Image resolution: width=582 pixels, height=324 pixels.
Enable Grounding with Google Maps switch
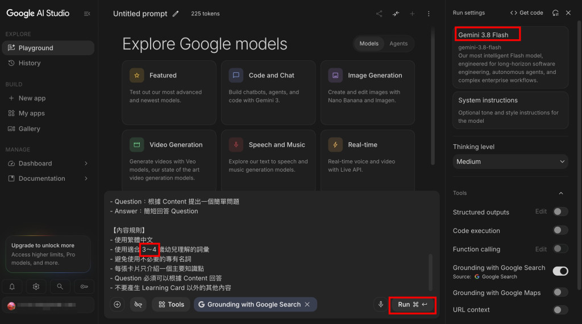pos(560,292)
